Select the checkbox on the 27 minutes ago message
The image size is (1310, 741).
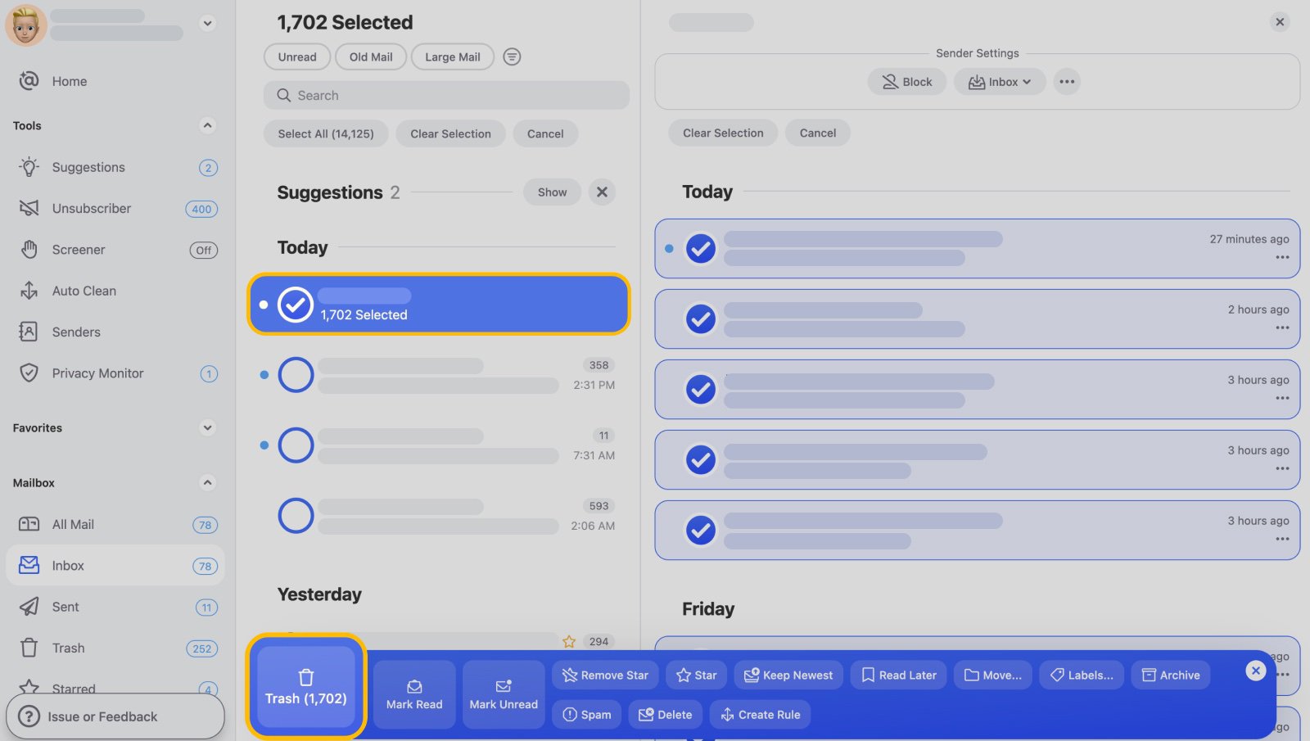click(700, 248)
